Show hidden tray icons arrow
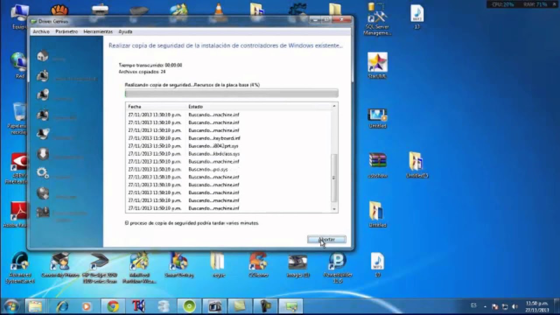 tap(485, 306)
